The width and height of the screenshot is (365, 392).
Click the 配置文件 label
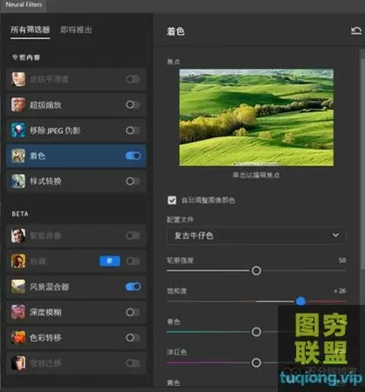coord(180,220)
